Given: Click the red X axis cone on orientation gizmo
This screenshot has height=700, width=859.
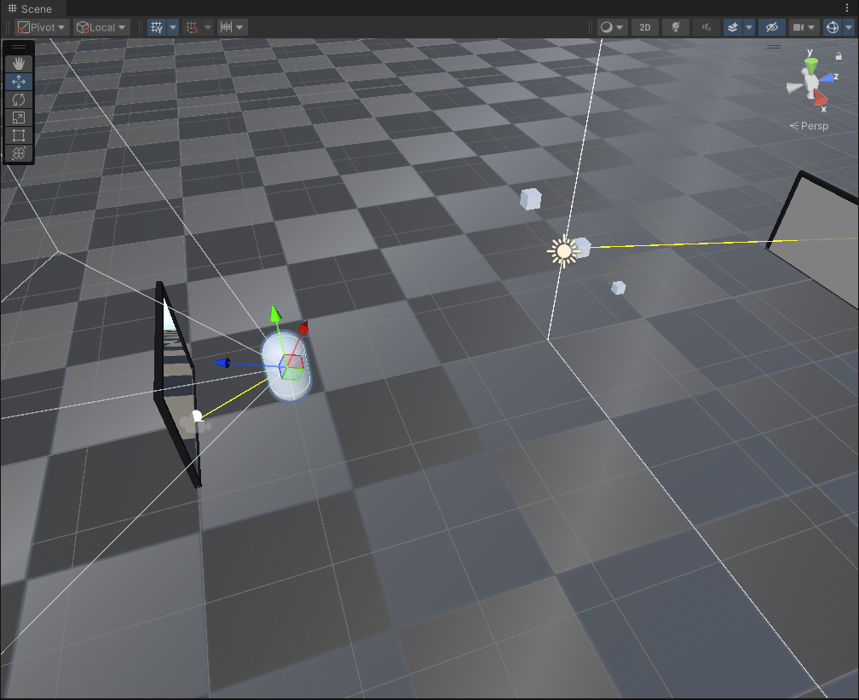Looking at the screenshot, I should point(820,97).
